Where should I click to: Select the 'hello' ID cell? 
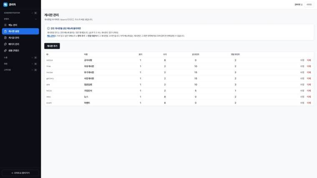pyautogui.click(x=49, y=91)
